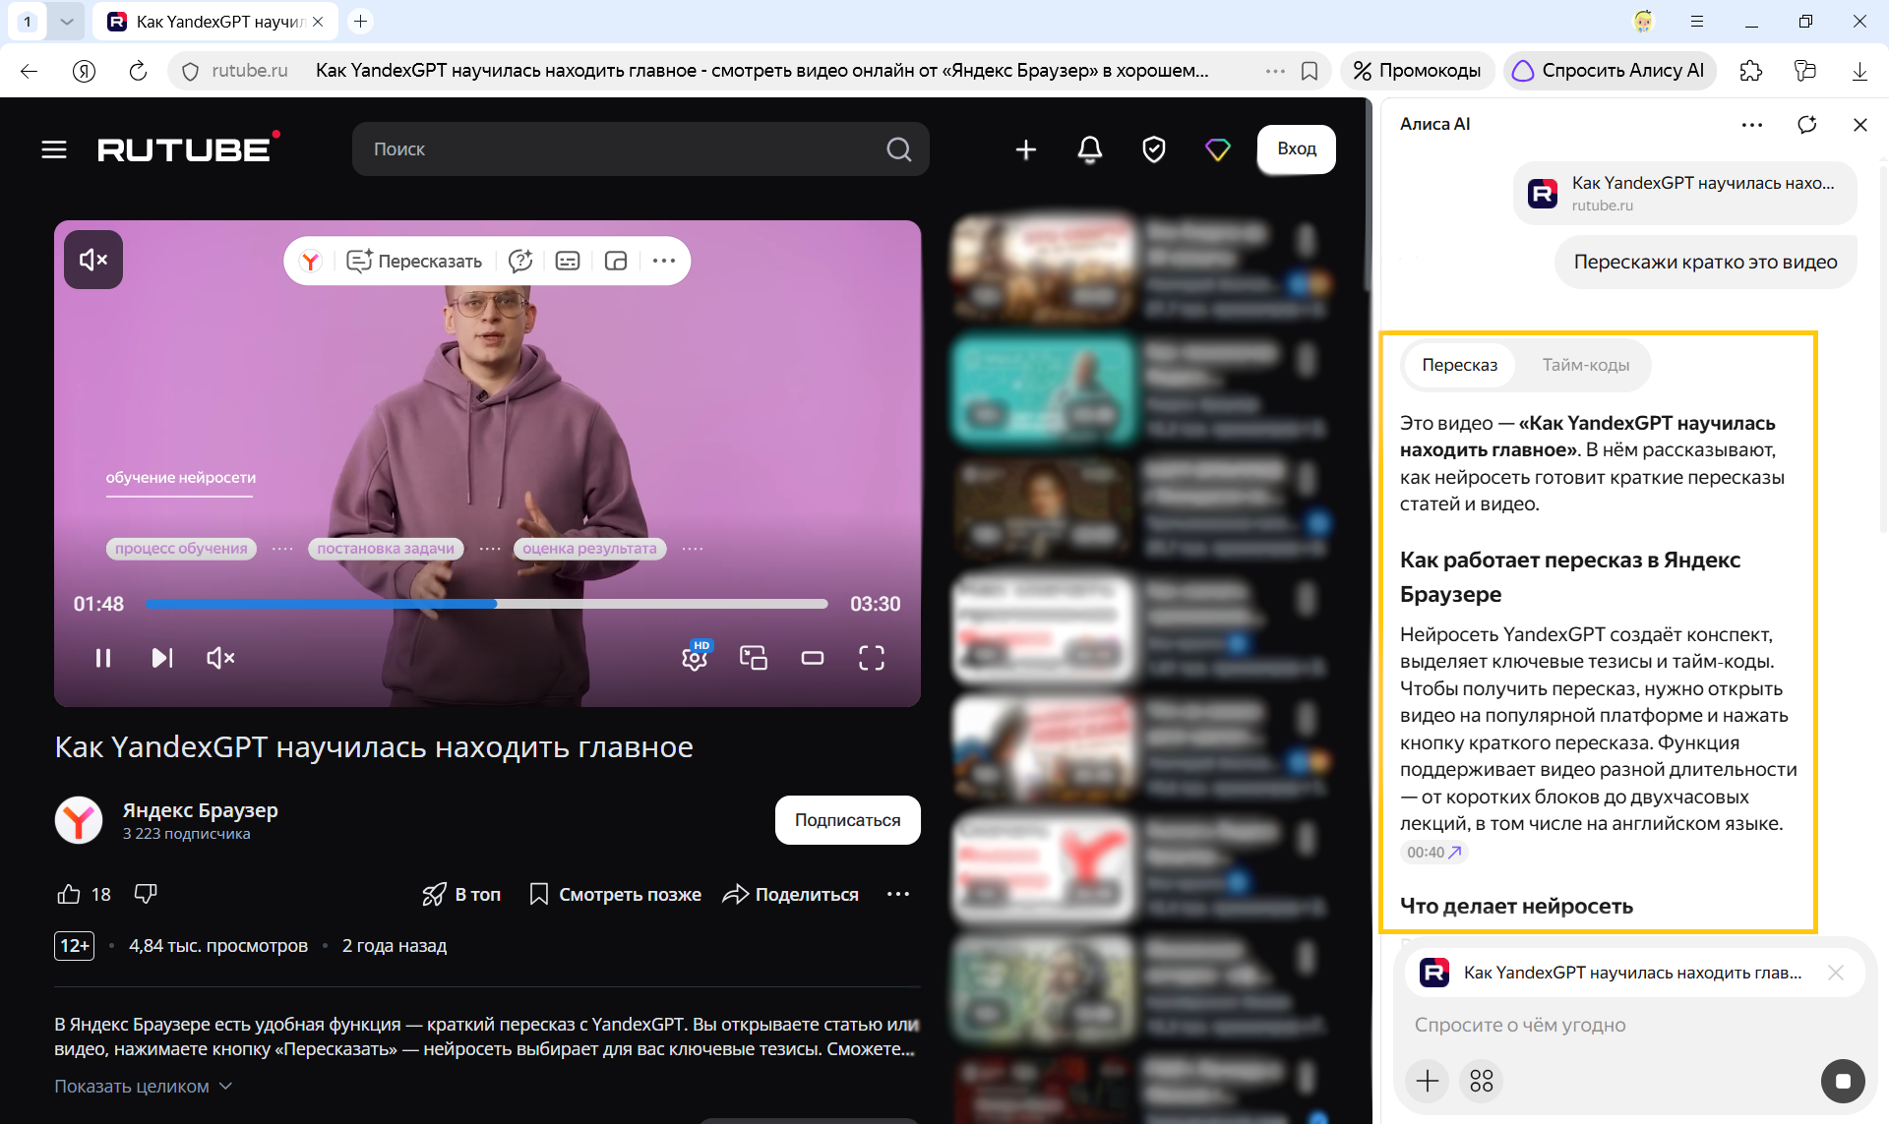1889x1124 pixels.
Task: Enable mini-player mode icon
Action: coord(754,658)
